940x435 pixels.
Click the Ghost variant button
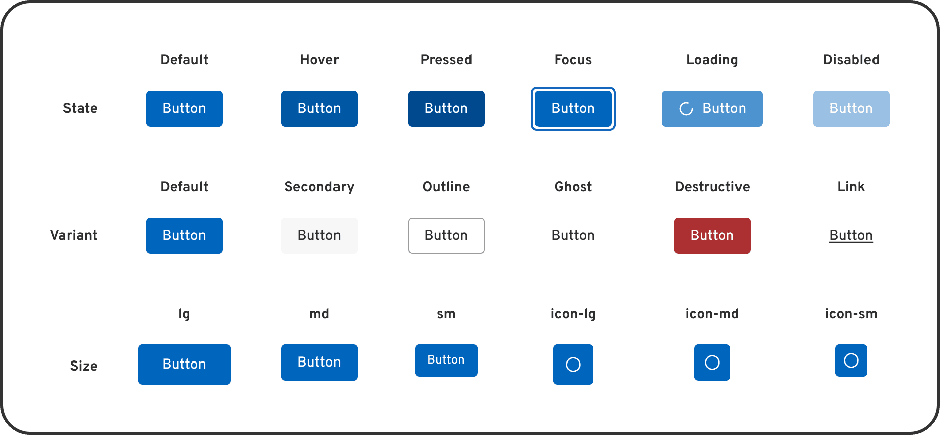[573, 235]
